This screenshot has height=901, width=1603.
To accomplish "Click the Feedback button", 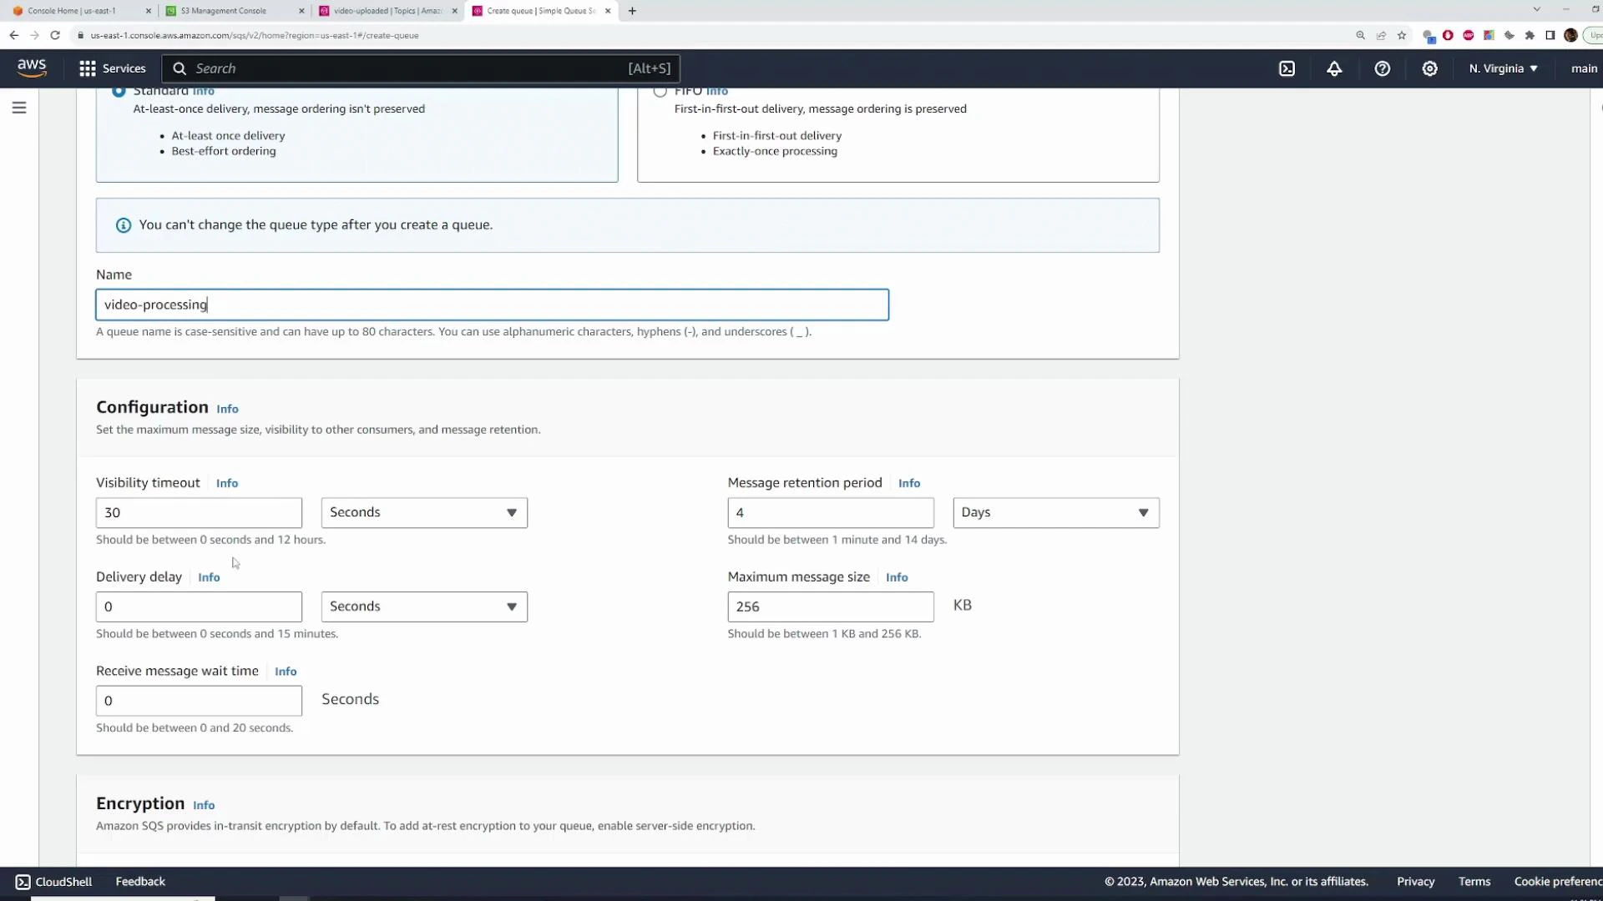I will coord(139,881).
